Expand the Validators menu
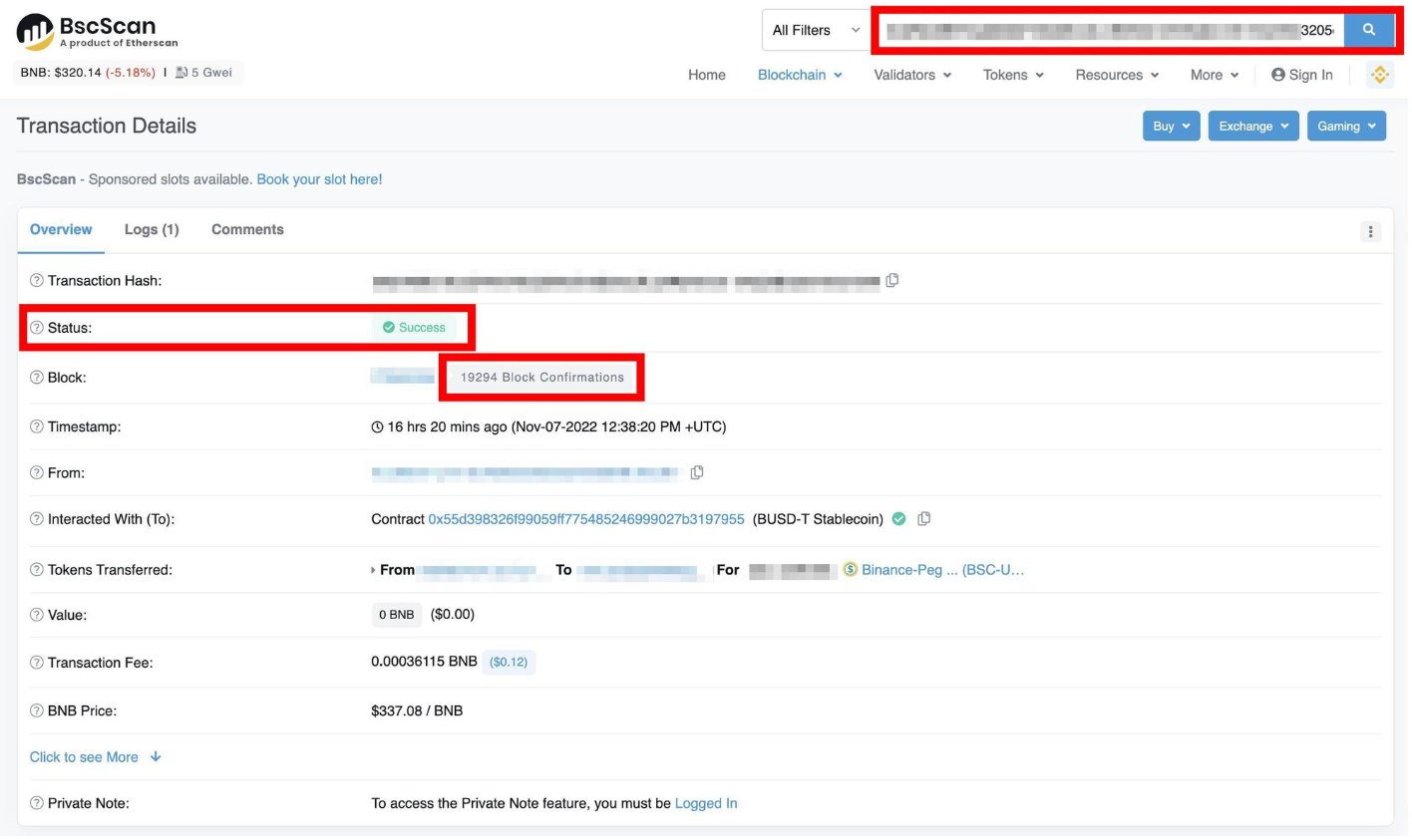The image size is (1412, 839). (914, 76)
